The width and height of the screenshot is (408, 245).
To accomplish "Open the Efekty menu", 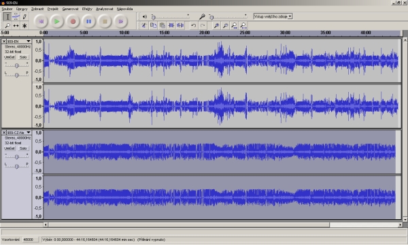I will point(87,9).
